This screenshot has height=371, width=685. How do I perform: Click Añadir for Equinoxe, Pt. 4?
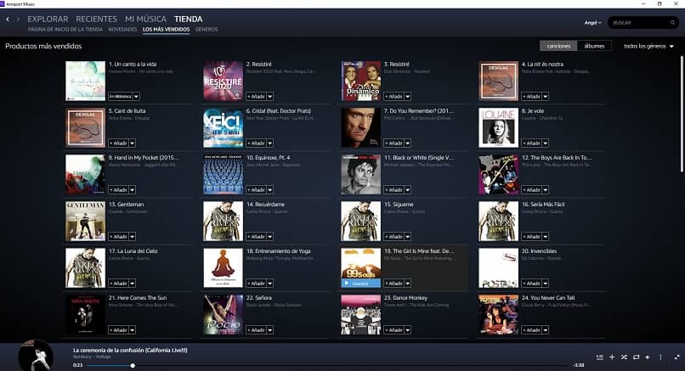pos(256,190)
